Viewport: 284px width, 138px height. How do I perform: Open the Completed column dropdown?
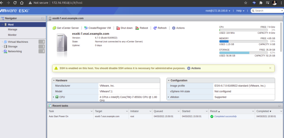pos(281,111)
